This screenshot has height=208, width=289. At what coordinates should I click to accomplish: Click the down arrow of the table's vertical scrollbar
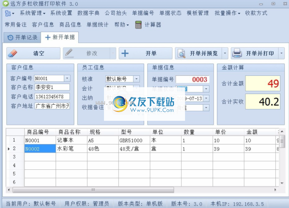pos(282,183)
